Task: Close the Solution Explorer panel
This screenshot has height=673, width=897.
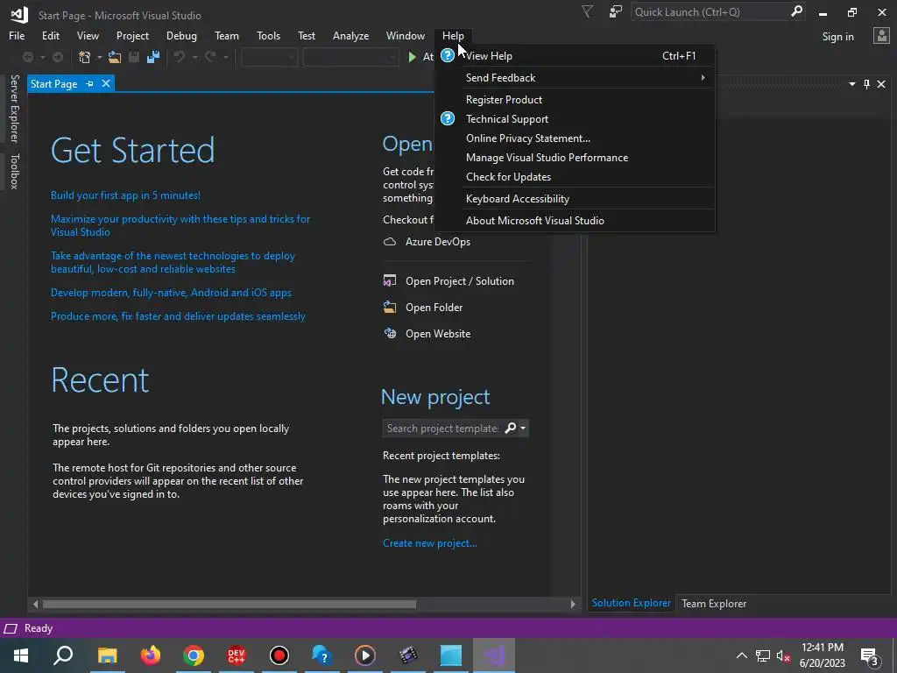Action: click(x=881, y=84)
